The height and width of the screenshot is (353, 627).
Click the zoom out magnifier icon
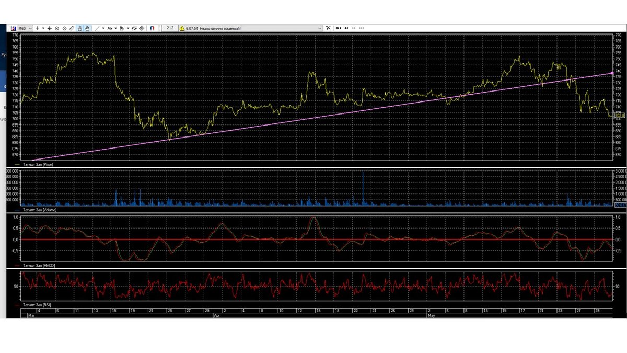[x=64, y=28]
